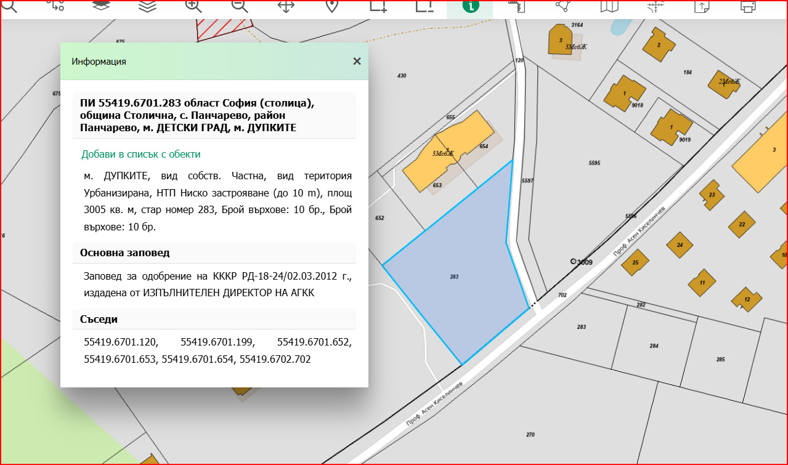This screenshot has height=465, width=788.
Task: Toggle the green information tool
Action: [470, 7]
